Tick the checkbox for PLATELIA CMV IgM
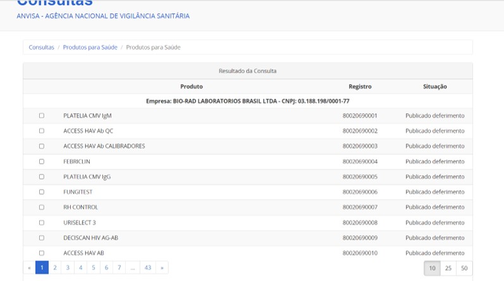Viewport: 504px width, 281px height. [x=42, y=116]
